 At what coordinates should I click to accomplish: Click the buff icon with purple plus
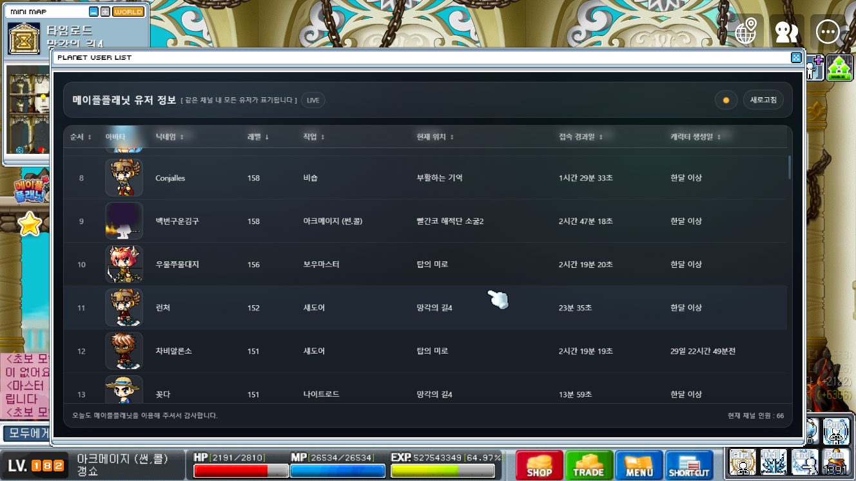[815, 68]
